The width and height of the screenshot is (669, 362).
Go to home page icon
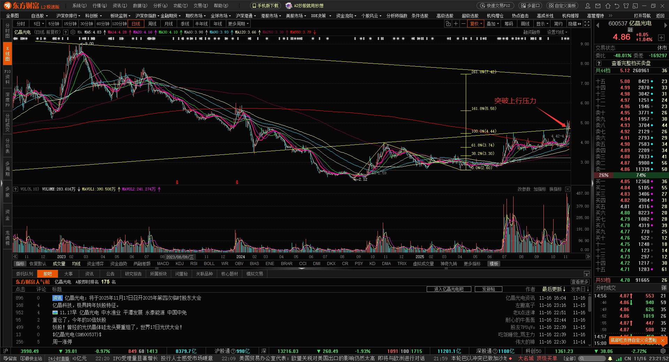[608, 6]
